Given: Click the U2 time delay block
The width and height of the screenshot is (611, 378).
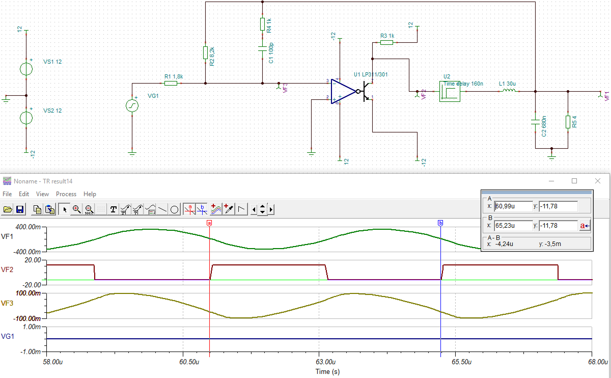Looking at the screenshot, I should click(450, 91).
